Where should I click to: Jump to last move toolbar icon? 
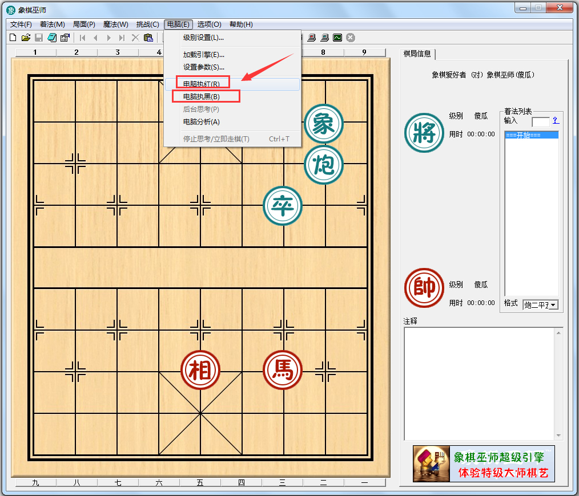(x=122, y=38)
